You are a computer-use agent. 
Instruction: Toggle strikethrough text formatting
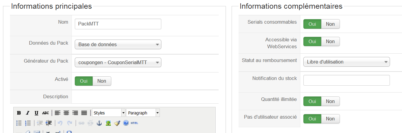point(45,113)
